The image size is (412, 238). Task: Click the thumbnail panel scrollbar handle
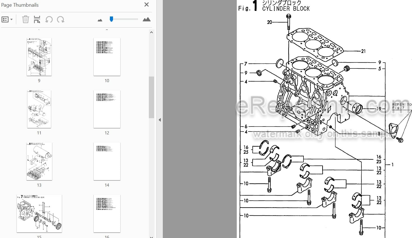tap(151, 97)
